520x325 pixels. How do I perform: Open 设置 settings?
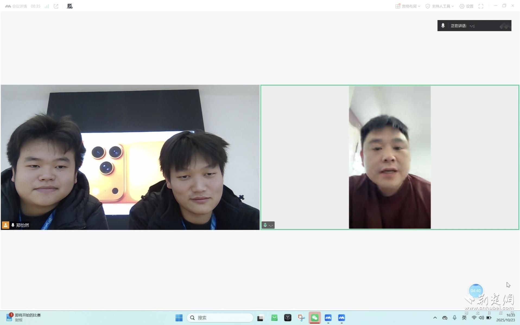tap(466, 6)
